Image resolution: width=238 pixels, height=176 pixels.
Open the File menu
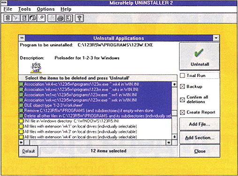coord(8,9)
